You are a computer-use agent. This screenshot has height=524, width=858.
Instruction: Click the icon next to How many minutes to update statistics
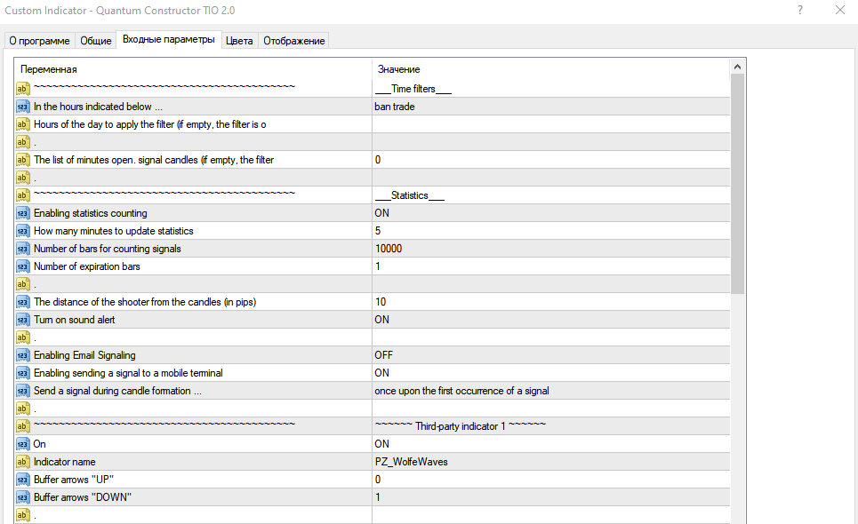[22, 231]
